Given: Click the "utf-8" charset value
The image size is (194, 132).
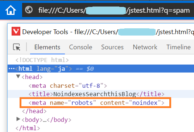Looking at the screenshot, I should click(91, 86).
